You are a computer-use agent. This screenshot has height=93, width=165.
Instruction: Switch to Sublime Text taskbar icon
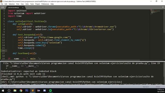pos(33,91)
